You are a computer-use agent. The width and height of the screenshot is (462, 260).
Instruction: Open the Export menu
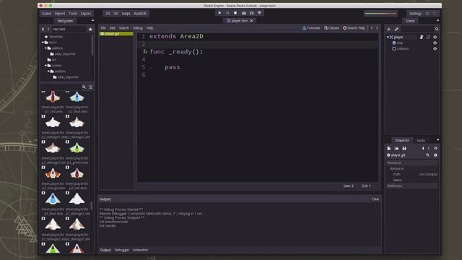[86, 14]
